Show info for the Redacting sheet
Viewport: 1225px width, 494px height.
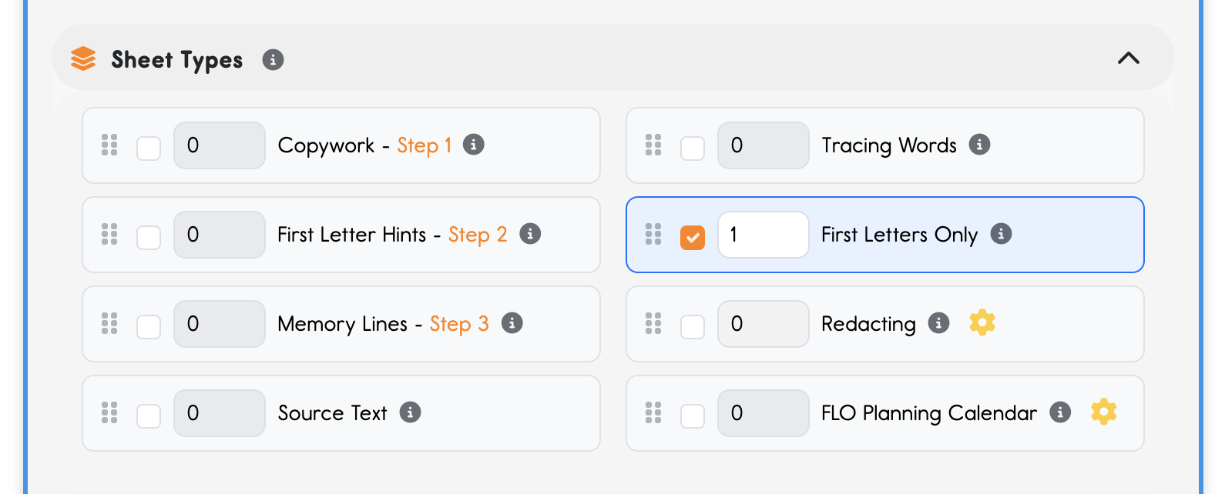[938, 323]
